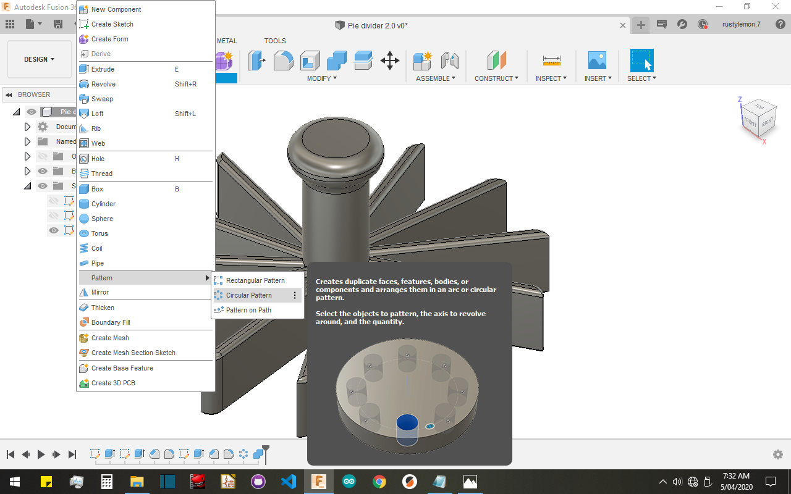This screenshot has height=494, width=791.
Task: Select the Move/Copy arrows tool
Action: coord(390,61)
